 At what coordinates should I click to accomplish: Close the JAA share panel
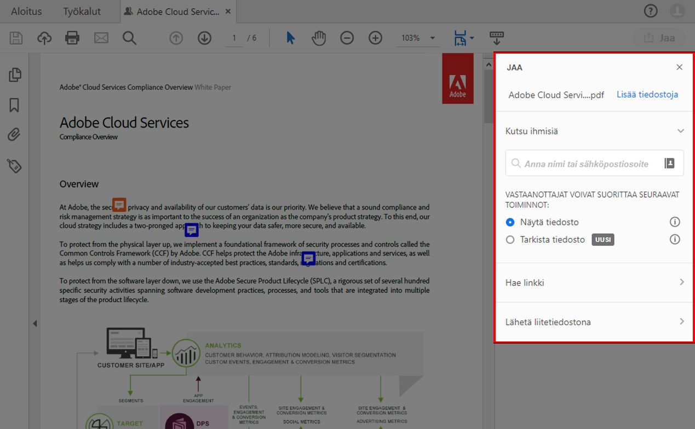679,67
